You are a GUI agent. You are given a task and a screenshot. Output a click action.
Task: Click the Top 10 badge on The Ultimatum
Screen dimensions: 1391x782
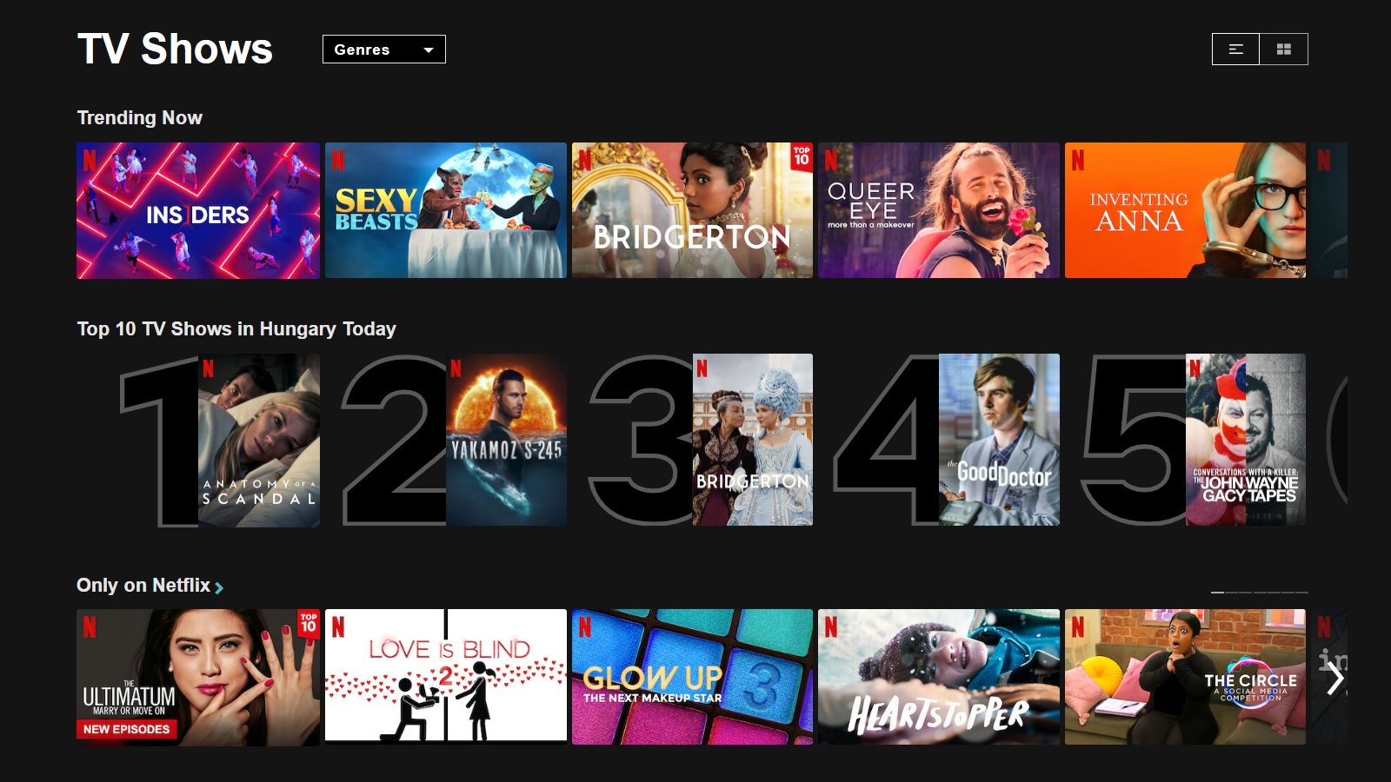[309, 622]
